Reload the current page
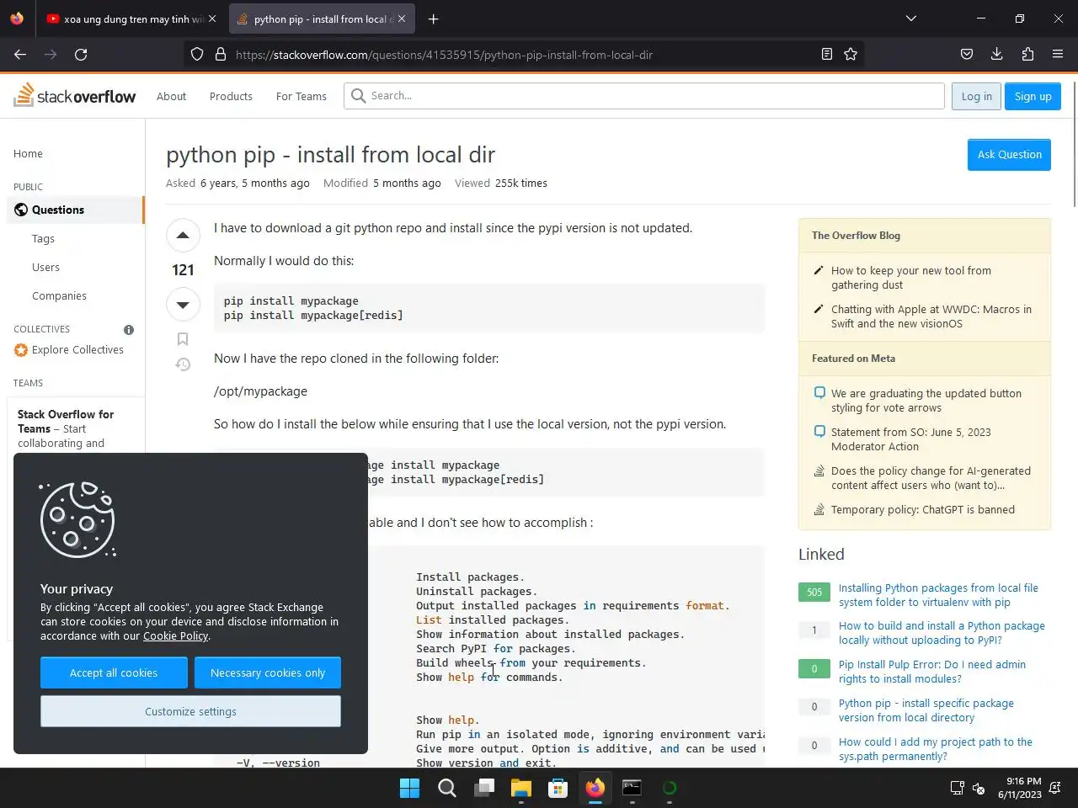This screenshot has width=1078, height=808. [x=81, y=54]
